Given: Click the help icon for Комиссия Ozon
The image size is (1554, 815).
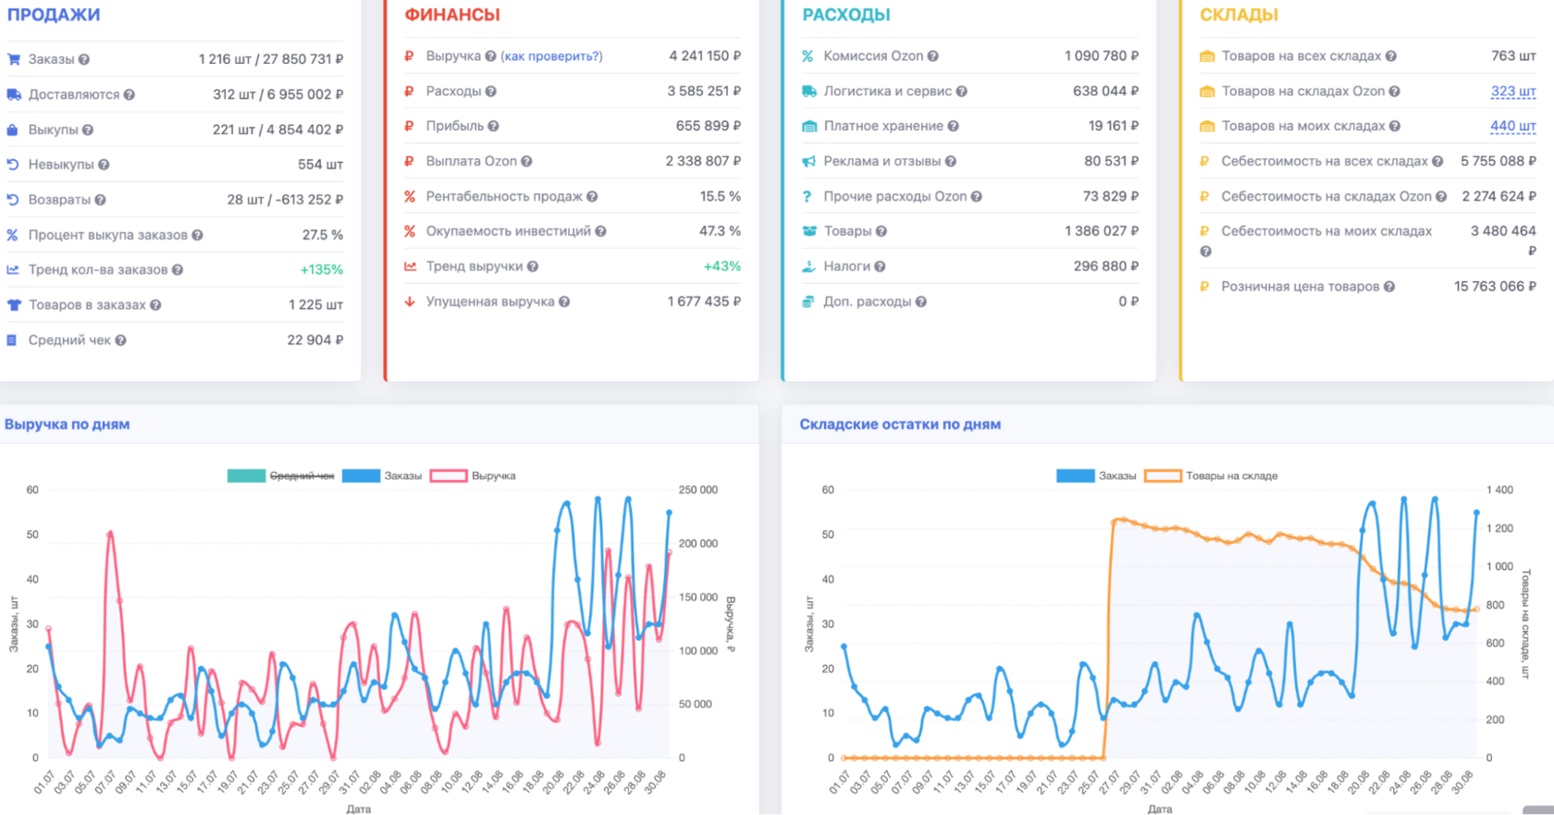Looking at the screenshot, I should click(932, 56).
